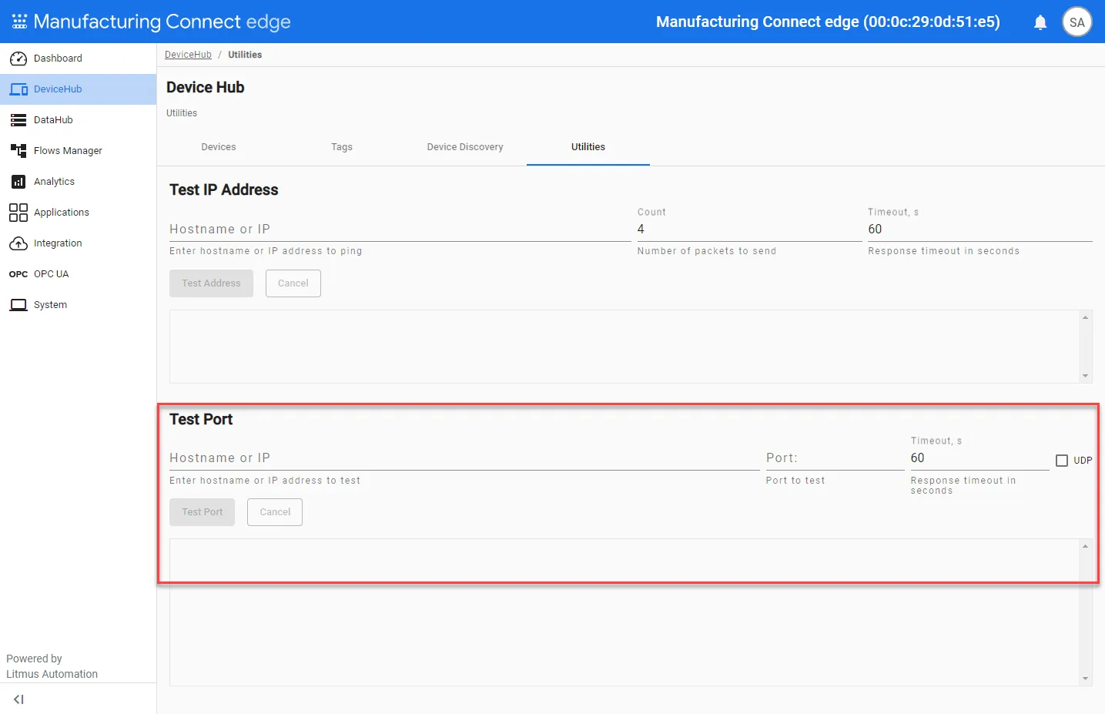Image resolution: width=1105 pixels, height=714 pixels.
Task: Open the notifications bell
Action: (1040, 22)
